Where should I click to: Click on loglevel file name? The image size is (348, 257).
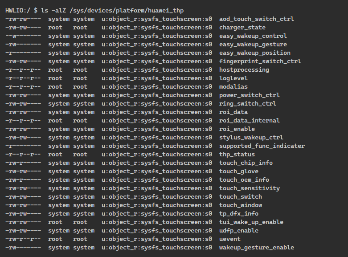click(x=233, y=78)
